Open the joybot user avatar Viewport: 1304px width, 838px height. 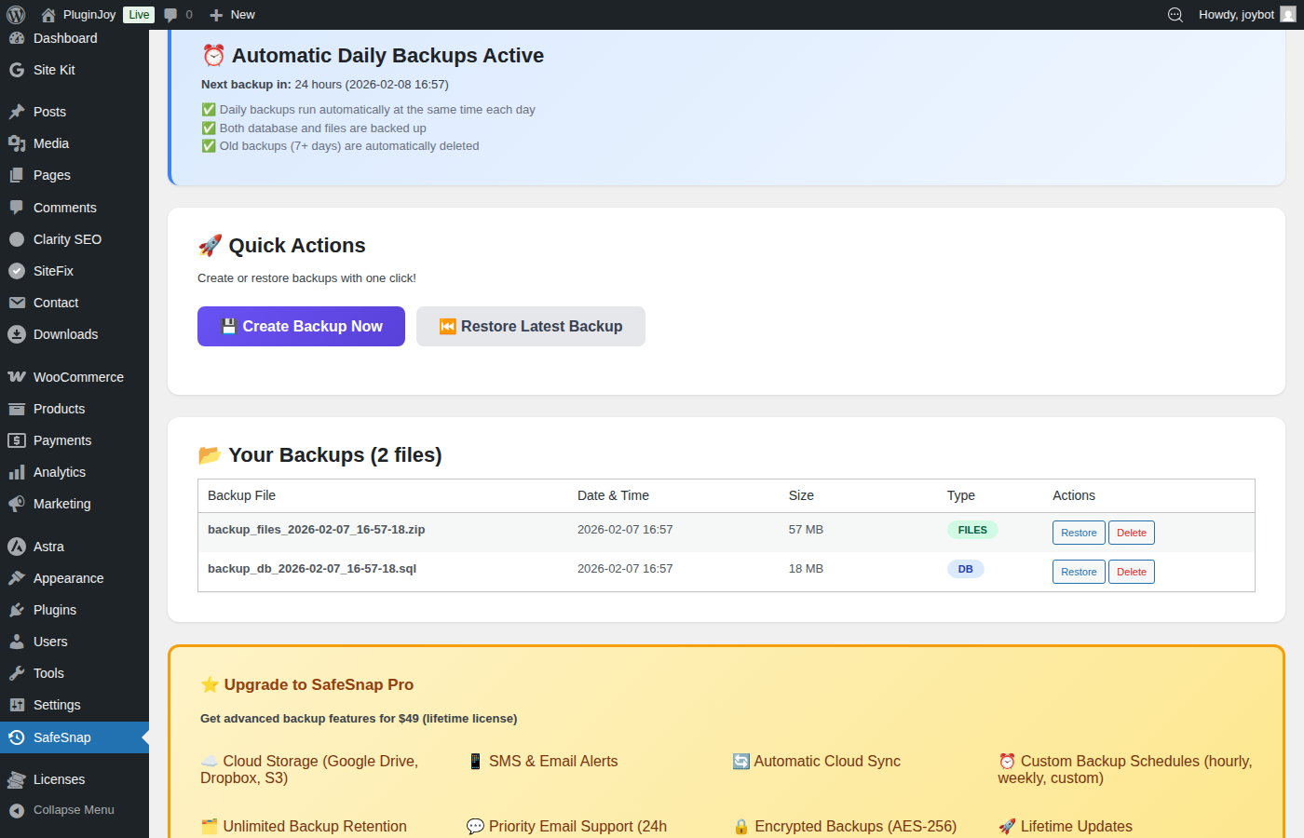1288,15
